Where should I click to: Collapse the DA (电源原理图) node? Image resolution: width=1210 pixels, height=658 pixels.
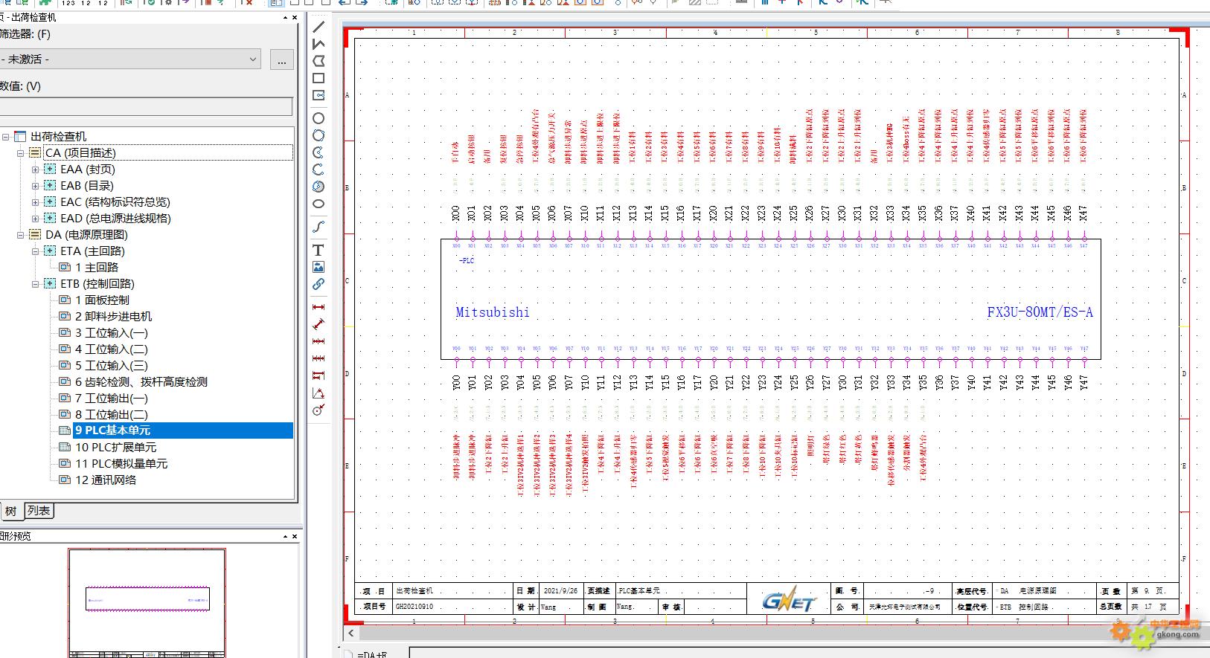click(21, 235)
